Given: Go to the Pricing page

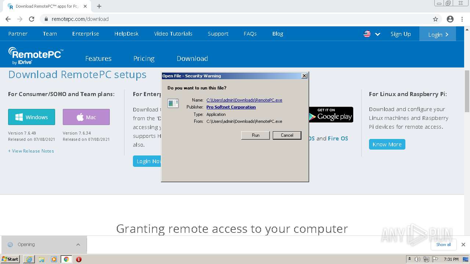Looking at the screenshot, I should coord(144,58).
